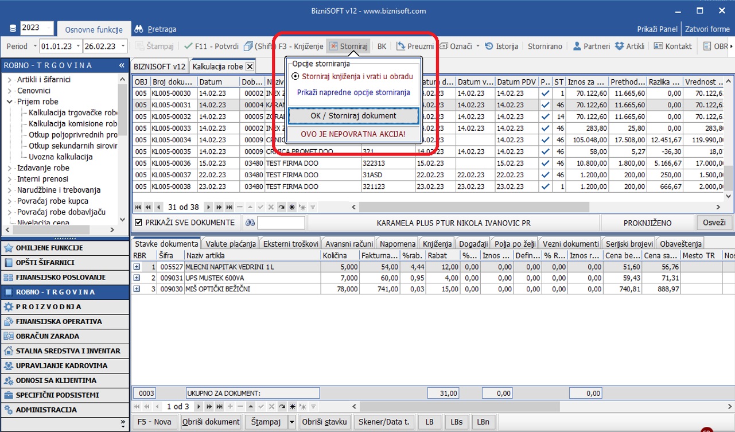Click the (Shift) F3 - Knjiženje toolbar button

click(x=283, y=46)
